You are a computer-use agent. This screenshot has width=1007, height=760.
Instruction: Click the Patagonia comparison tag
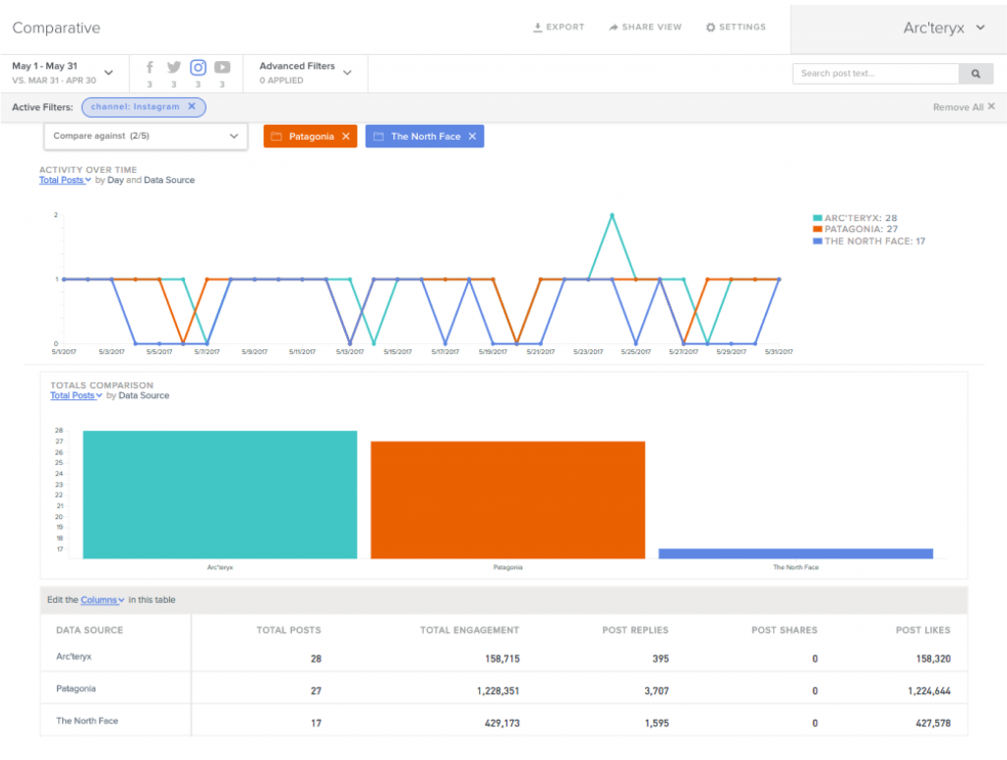click(311, 136)
